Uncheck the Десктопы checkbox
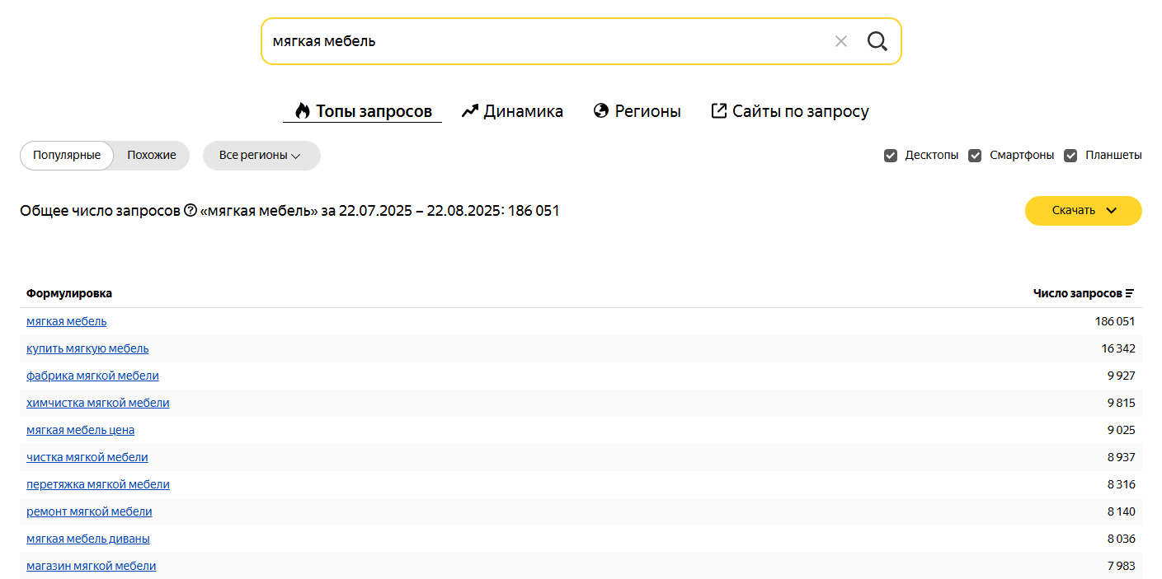This screenshot has width=1162, height=579. point(891,156)
